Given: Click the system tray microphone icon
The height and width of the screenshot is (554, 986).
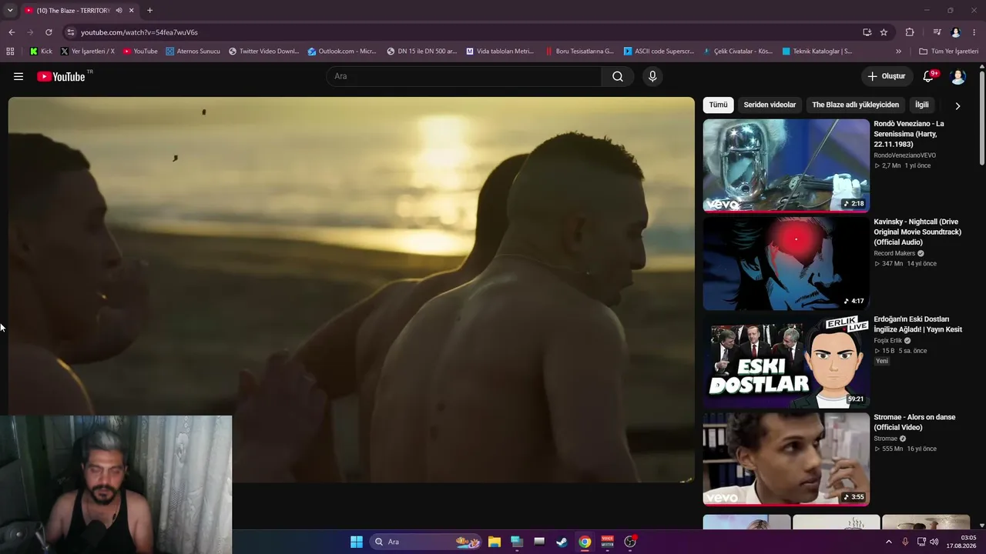Looking at the screenshot, I should click(x=905, y=542).
